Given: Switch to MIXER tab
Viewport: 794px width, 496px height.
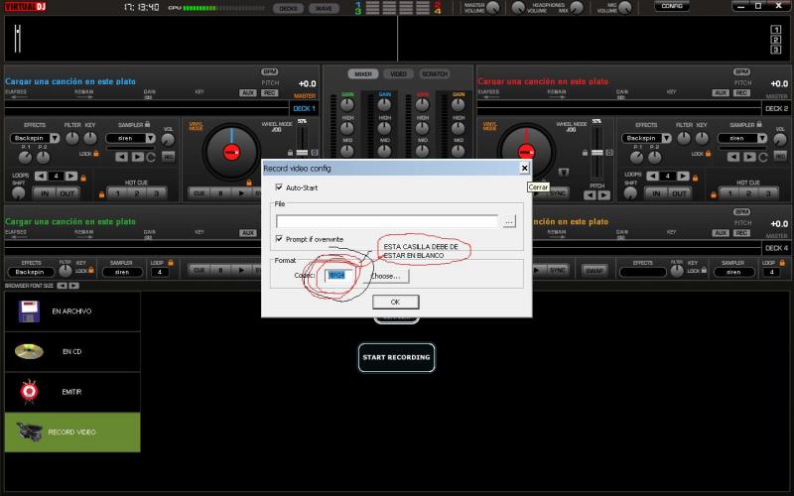Looking at the screenshot, I should (x=362, y=73).
